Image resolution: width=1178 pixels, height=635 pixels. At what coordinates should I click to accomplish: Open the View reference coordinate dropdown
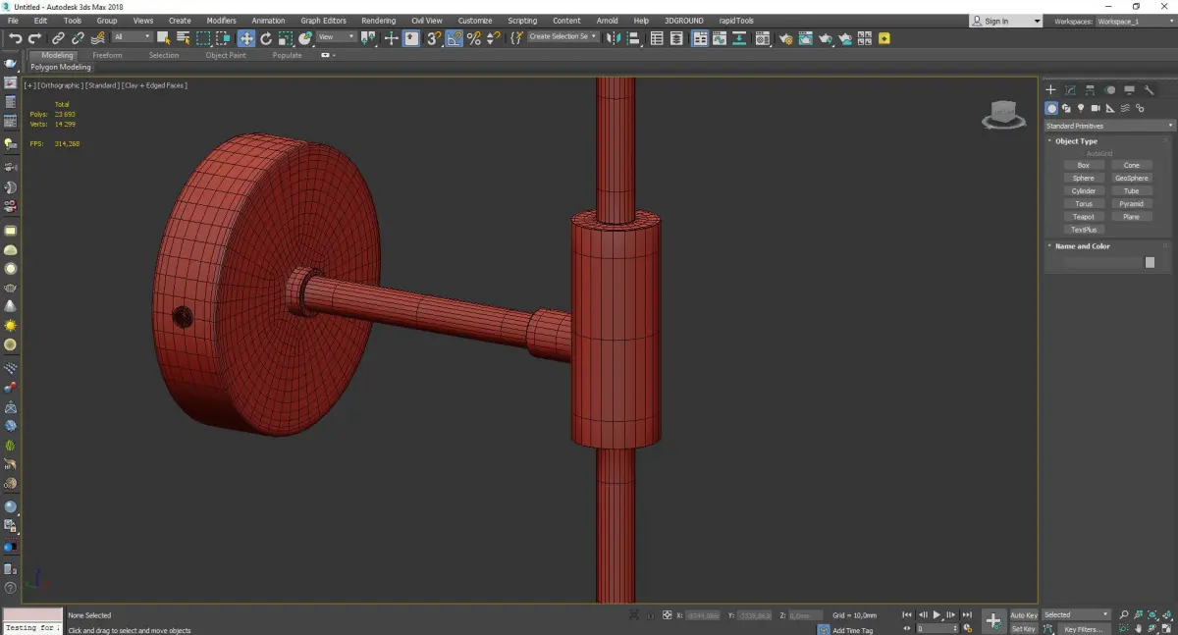tap(336, 37)
